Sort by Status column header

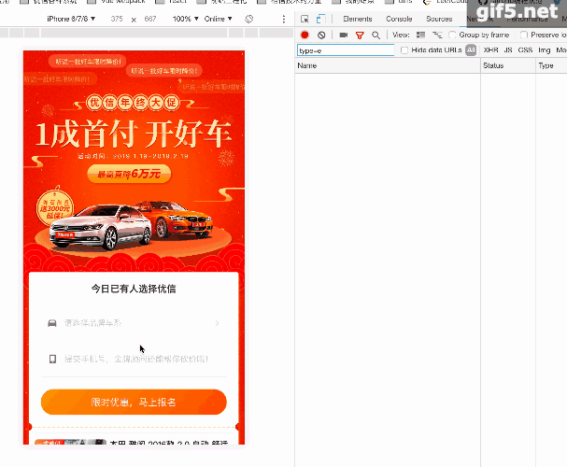tap(508, 65)
